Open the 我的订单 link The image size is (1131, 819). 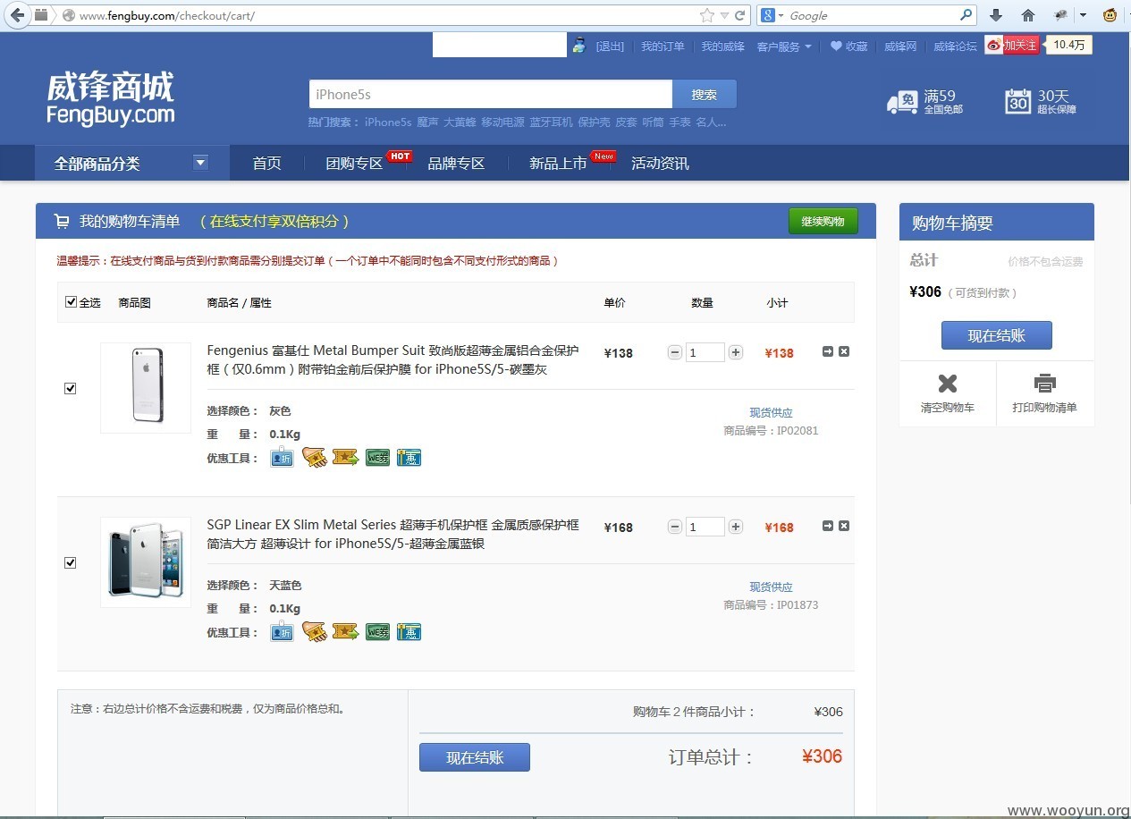coord(663,46)
